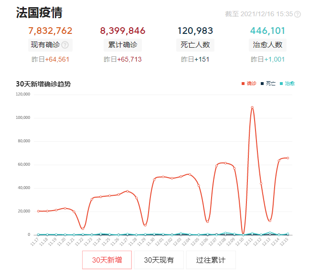Click the 120,000 y-axis label
The height and width of the screenshot is (275, 309).
23,95
